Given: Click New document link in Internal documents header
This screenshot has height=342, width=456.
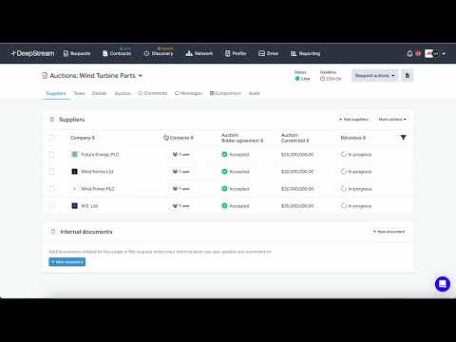Looking at the screenshot, I should click(389, 232).
